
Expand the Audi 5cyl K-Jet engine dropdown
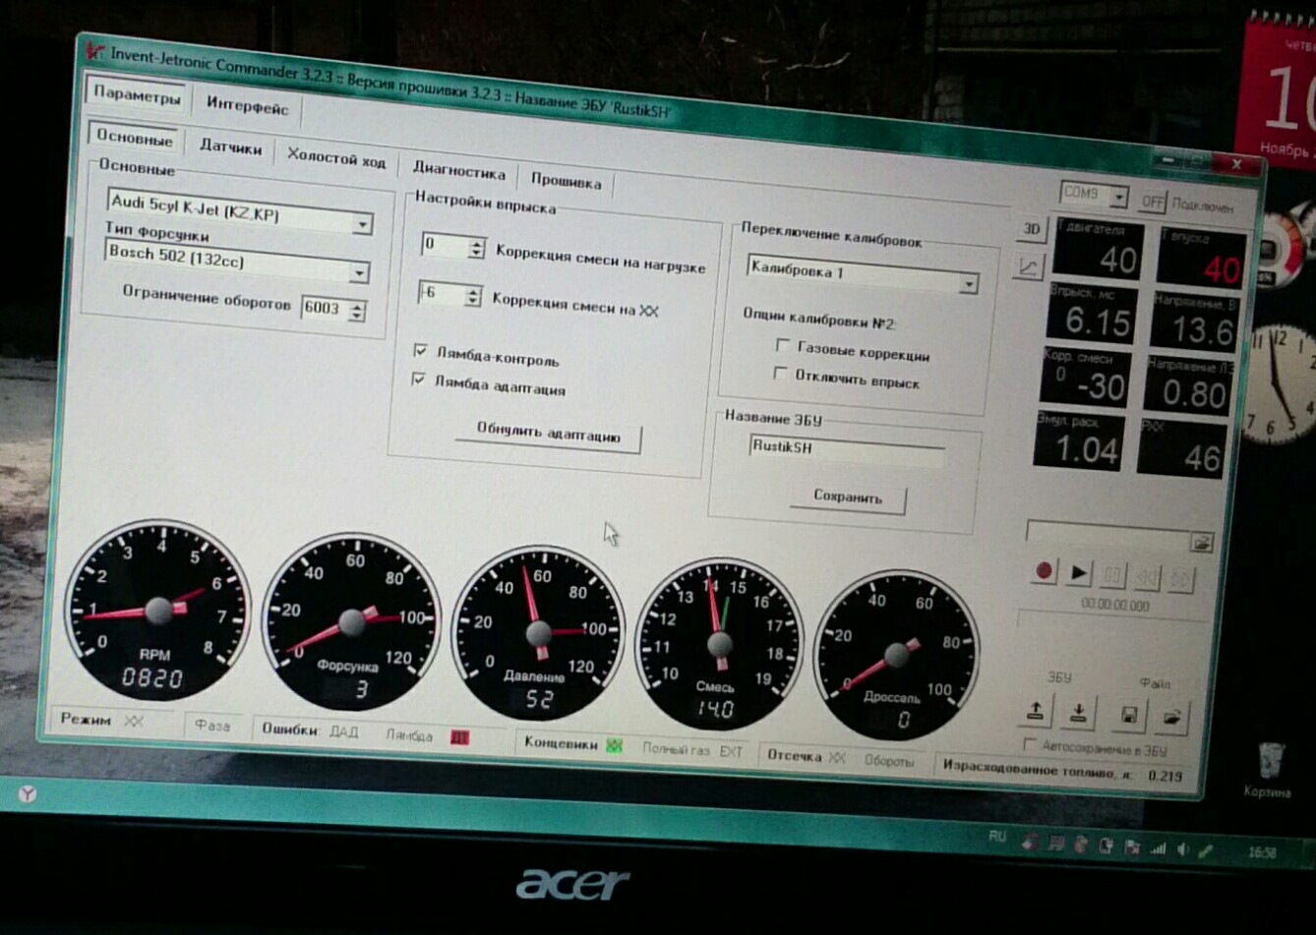click(363, 225)
